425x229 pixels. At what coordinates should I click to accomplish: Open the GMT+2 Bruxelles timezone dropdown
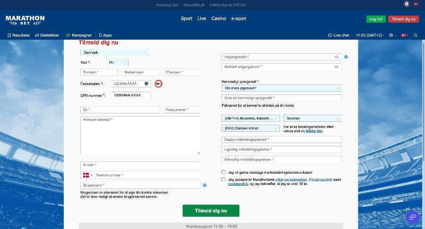pos(250,119)
